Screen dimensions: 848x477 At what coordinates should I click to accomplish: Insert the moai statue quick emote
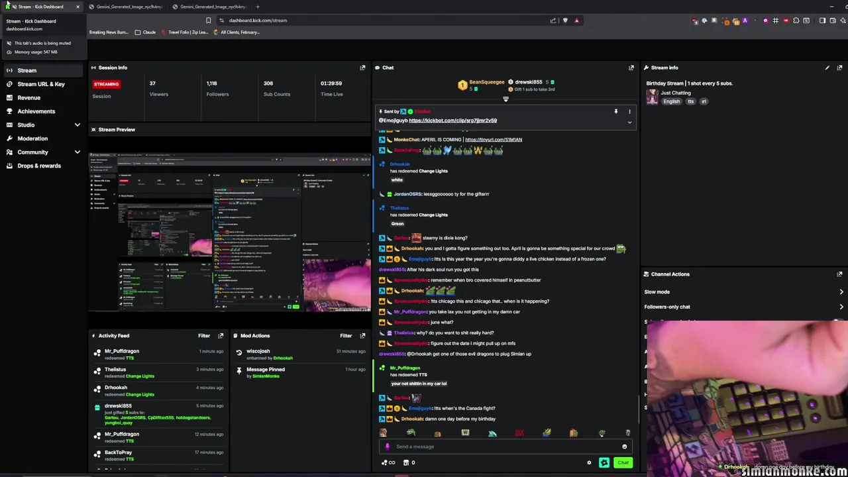tap(628, 433)
